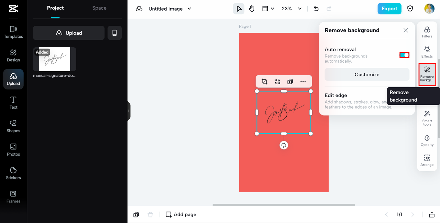Click the manual-signature file name
This screenshot has width=440, height=223.
click(54, 75)
